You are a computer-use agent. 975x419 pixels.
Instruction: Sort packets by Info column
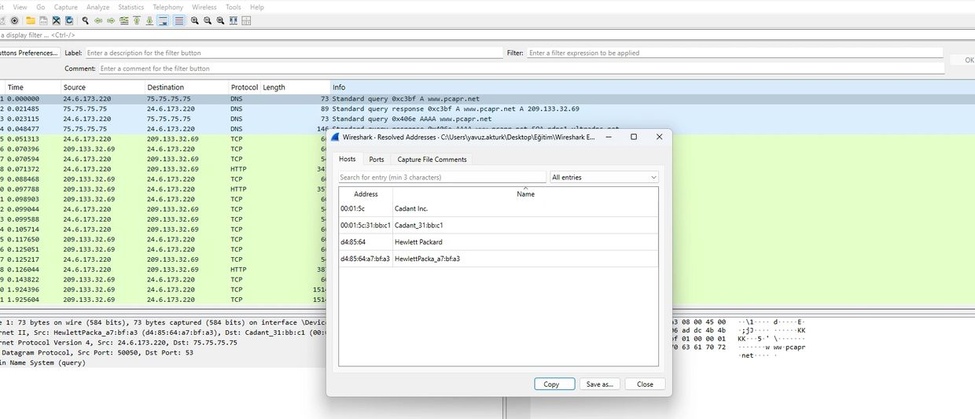click(653, 87)
